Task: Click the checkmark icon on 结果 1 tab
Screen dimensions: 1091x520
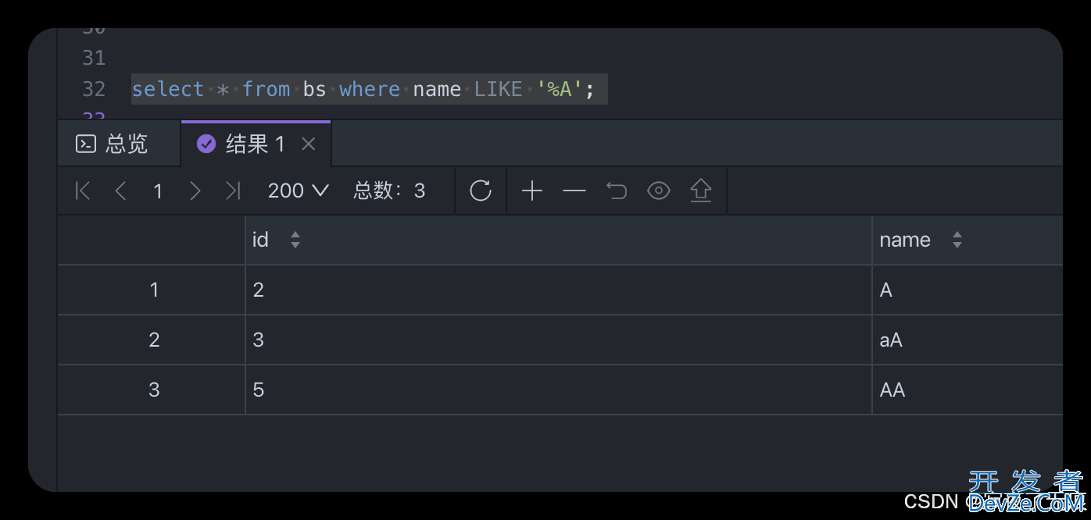Action: pos(206,144)
